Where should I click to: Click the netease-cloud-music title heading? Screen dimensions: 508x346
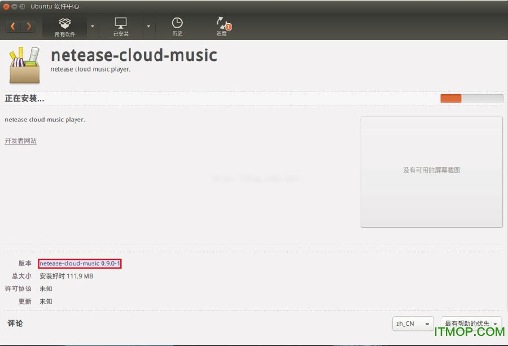[134, 55]
